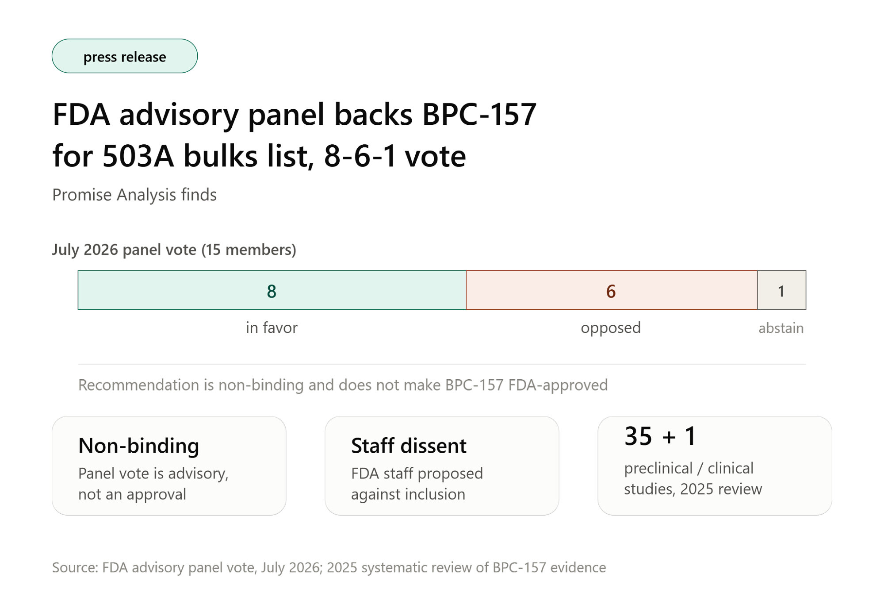Select the FDA advisory panel headline
The height and width of the screenshot is (612, 884).
[x=295, y=135]
